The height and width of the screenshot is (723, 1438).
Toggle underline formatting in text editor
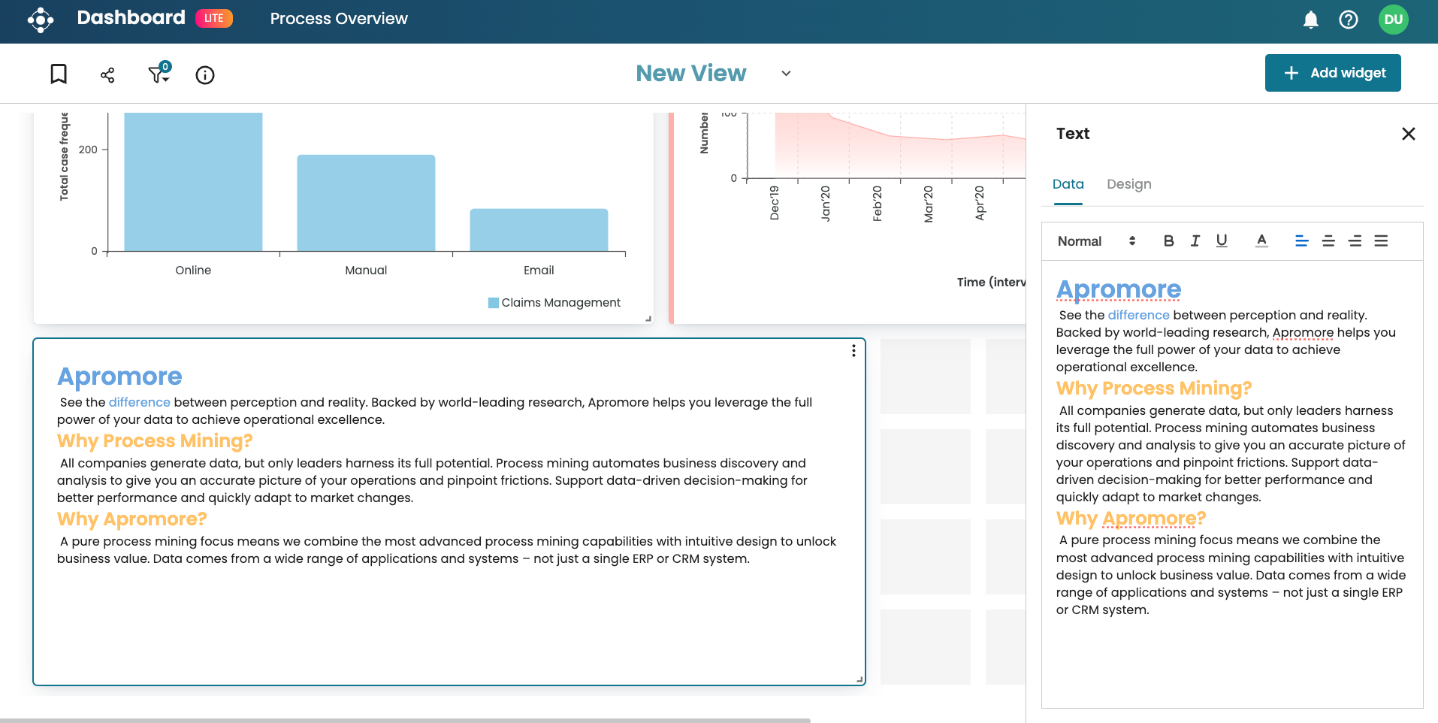pyautogui.click(x=1222, y=241)
